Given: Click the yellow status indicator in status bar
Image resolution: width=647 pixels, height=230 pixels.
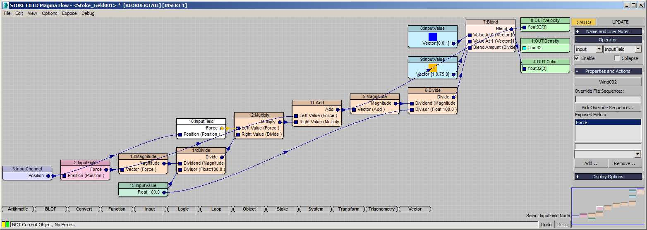Looking at the screenshot, I should pyautogui.click(x=3, y=225).
